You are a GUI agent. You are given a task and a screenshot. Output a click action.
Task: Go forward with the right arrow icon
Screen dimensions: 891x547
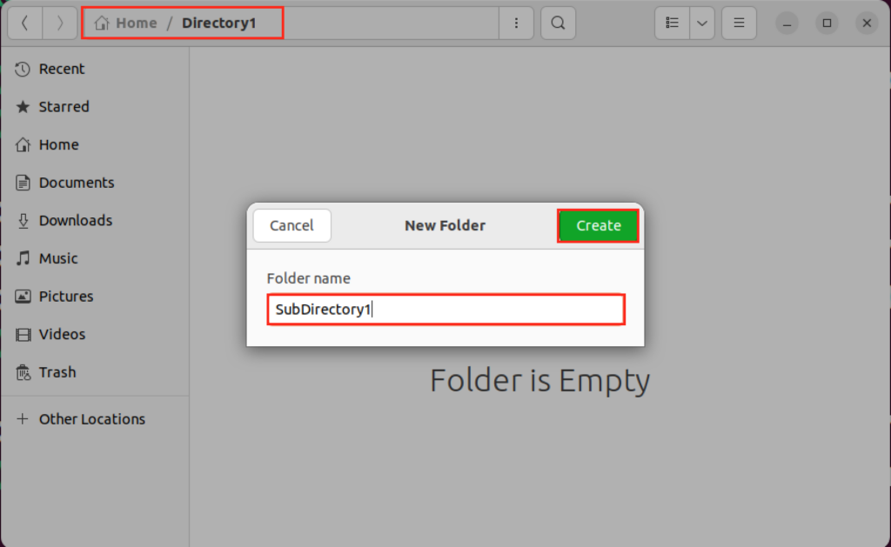(60, 23)
